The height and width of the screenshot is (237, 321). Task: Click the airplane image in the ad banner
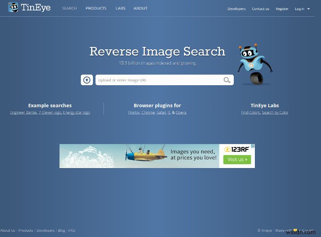(x=146, y=154)
